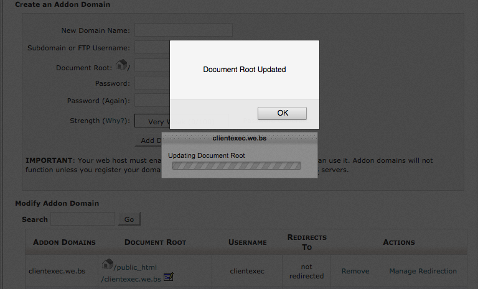Click the Actions column header
Image resolution: width=478 pixels, height=289 pixels.
pos(399,242)
